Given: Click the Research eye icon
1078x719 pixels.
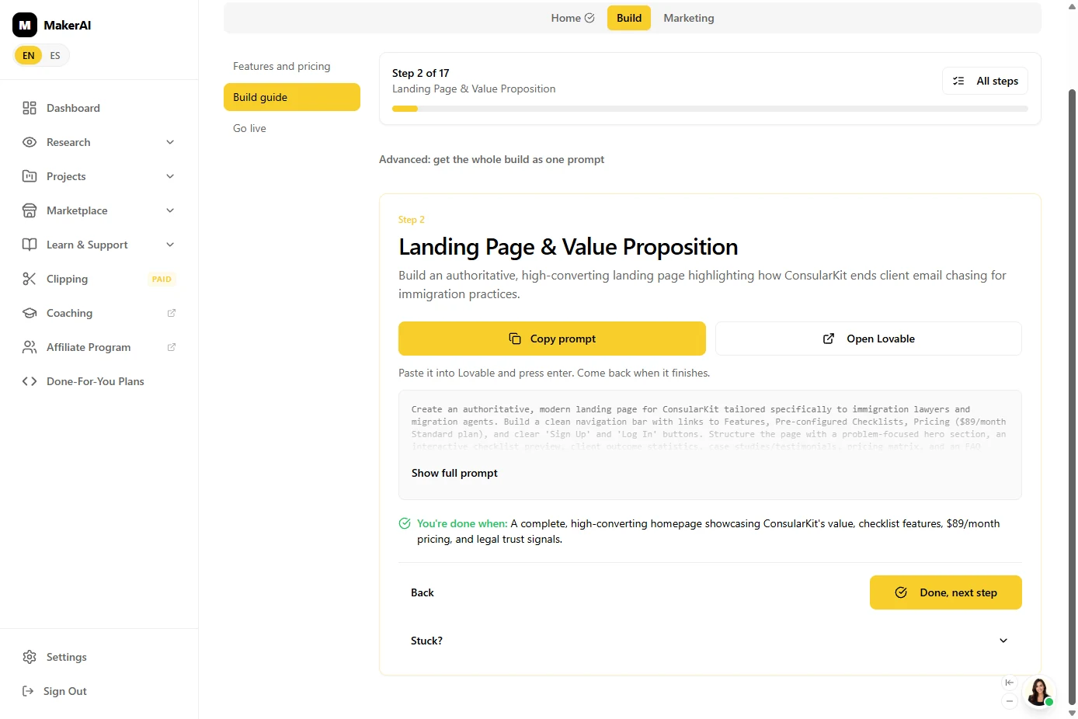Looking at the screenshot, I should [30, 142].
